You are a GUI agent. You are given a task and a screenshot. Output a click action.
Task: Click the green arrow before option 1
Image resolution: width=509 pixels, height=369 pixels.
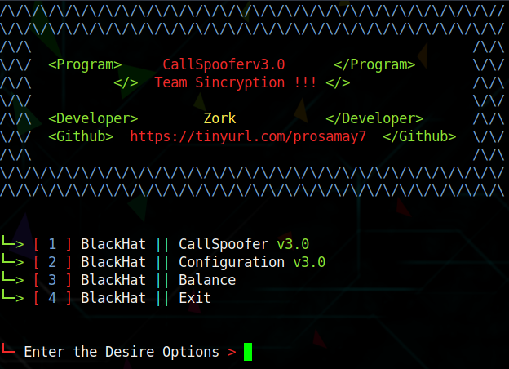(13, 242)
